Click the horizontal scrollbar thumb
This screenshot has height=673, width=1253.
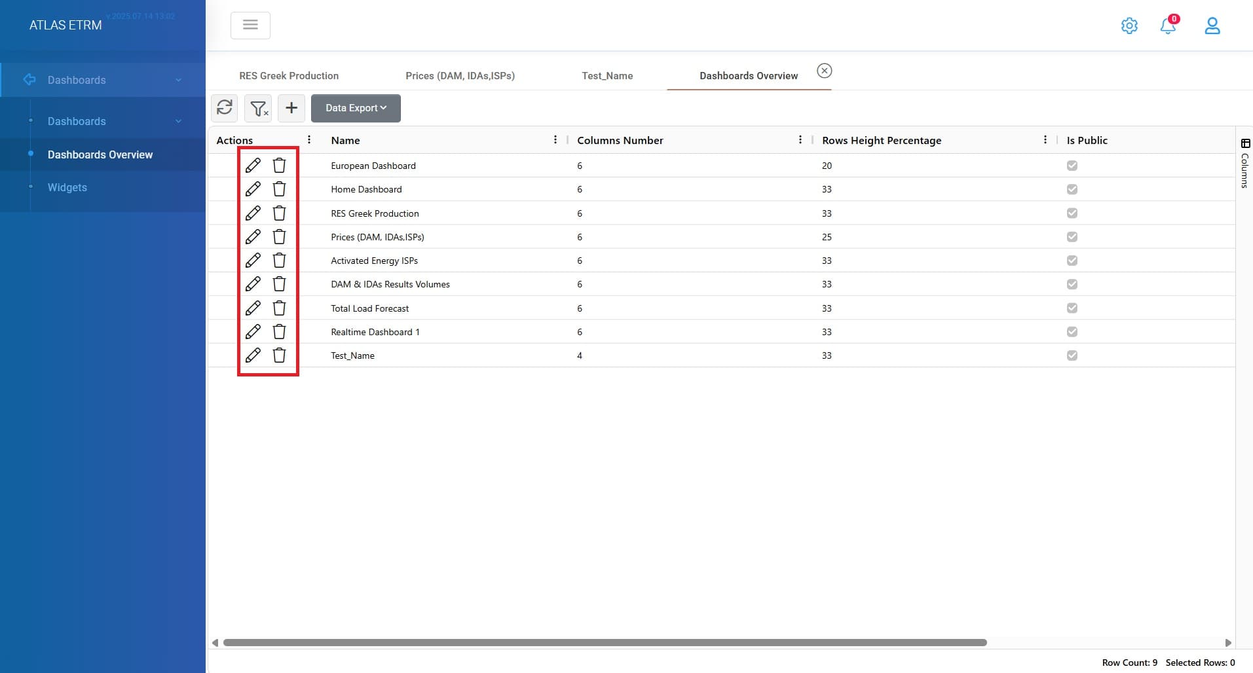click(x=605, y=643)
